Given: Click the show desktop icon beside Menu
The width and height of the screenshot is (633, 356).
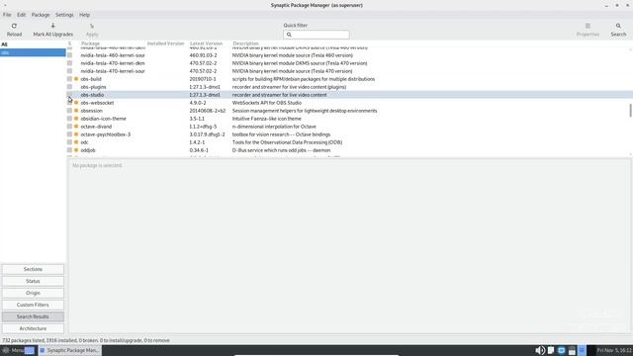Looking at the screenshot, I should pyautogui.click(x=30, y=350).
